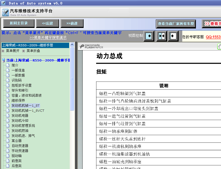This screenshot has width=221, height=169.
Task: Go back with the <<后退 button
Action: coord(47,23)
